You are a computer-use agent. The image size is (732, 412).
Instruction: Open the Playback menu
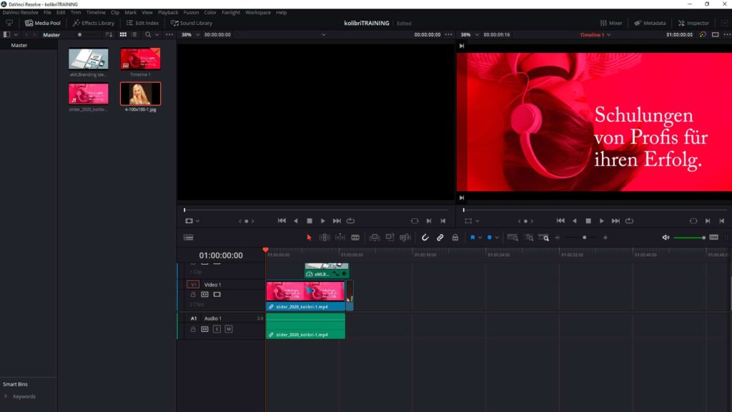click(x=167, y=13)
